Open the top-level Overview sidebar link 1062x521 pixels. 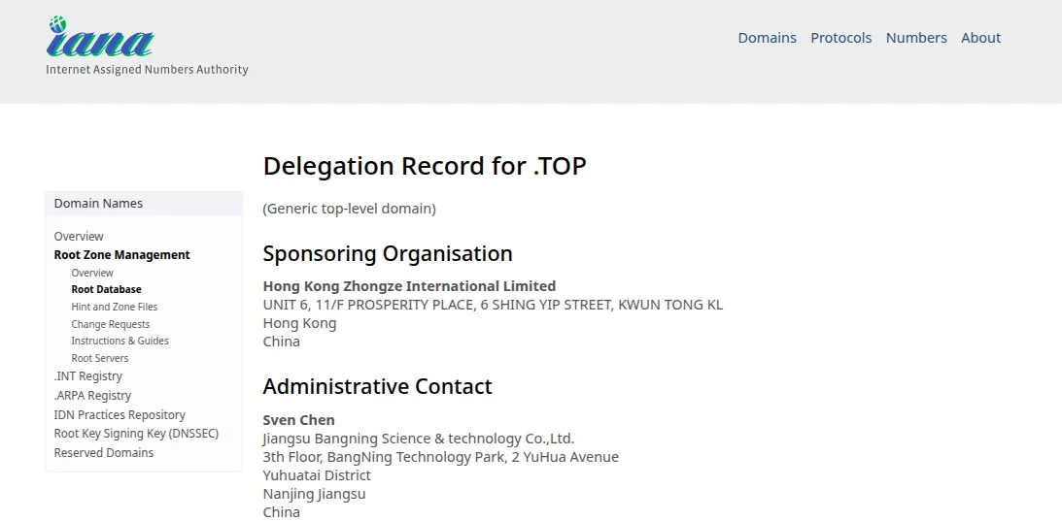point(79,236)
